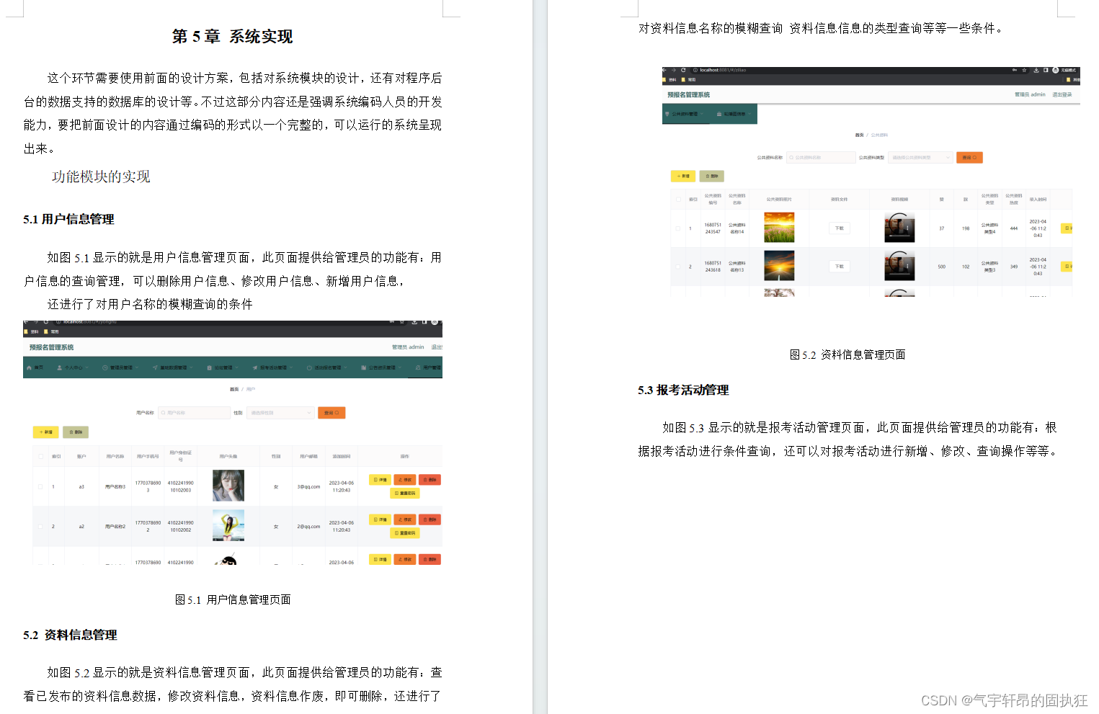1099x714 pixels.
Task: Click forward arrow in Figure 5.2 browser bar
Action: (x=673, y=70)
